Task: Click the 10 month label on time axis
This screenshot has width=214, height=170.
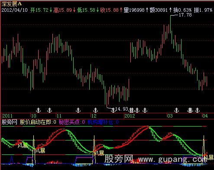Action: click(x=34, y=116)
